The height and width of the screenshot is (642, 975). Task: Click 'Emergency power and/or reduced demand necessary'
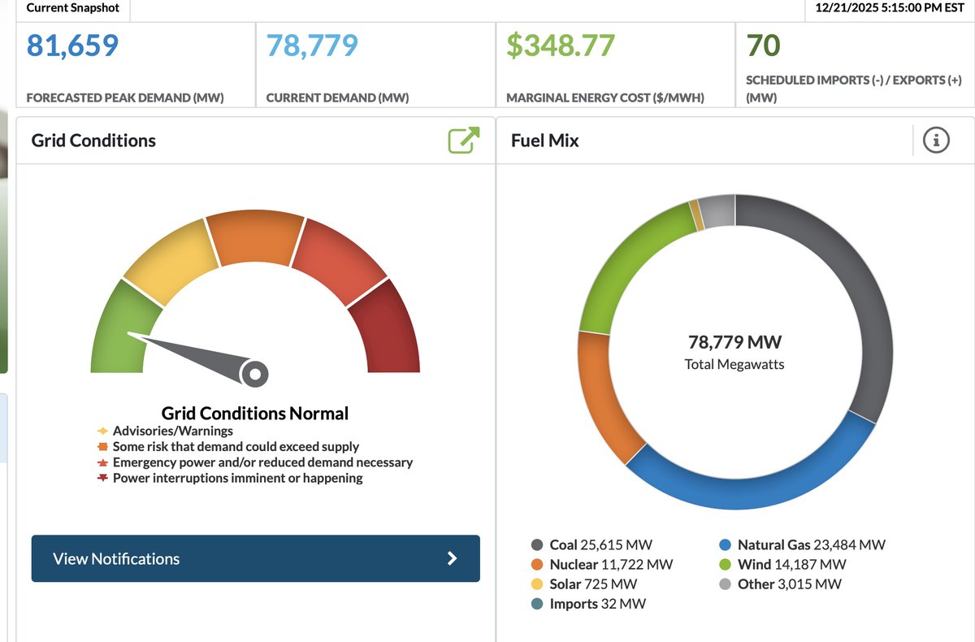263,462
